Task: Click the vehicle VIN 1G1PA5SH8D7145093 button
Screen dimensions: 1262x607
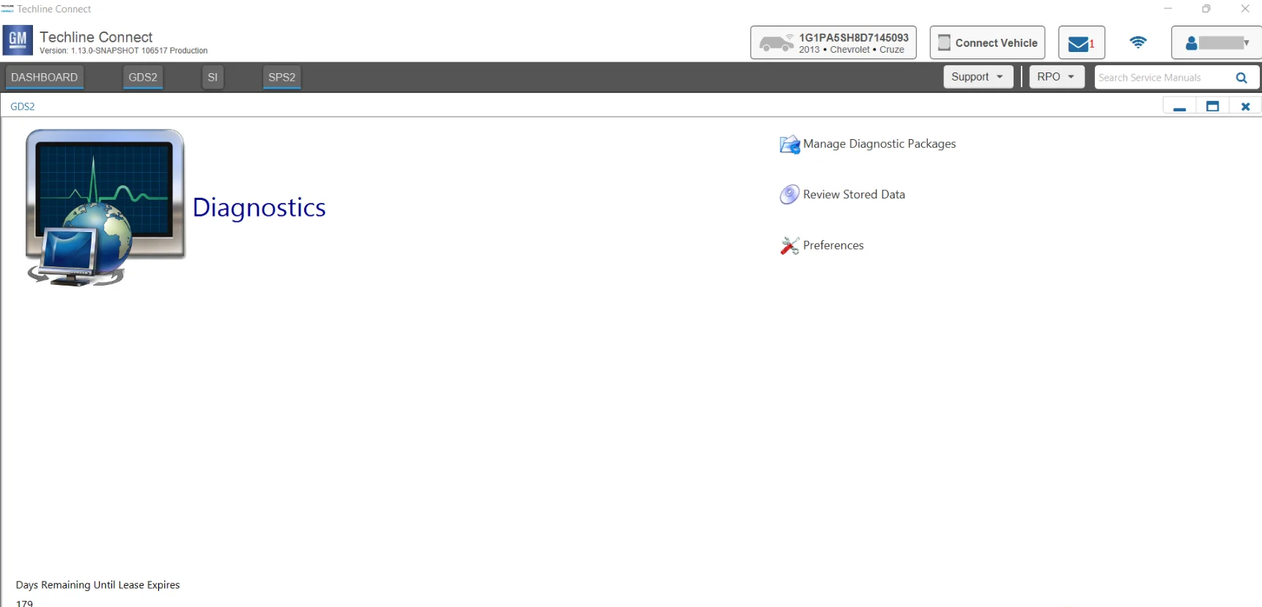Action: coord(833,42)
